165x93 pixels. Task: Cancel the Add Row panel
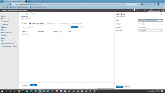(127, 87)
